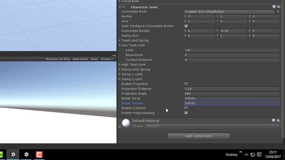Click the Inspector vertical scrollbar
This screenshot has height=160, width=285.
pyautogui.click(x=283, y=69)
